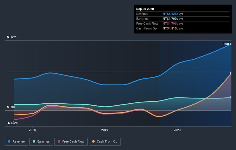Toggle the Free Cash Flow legend button
Image resolution: width=236 pixels, height=150 pixels.
[71, 142]
